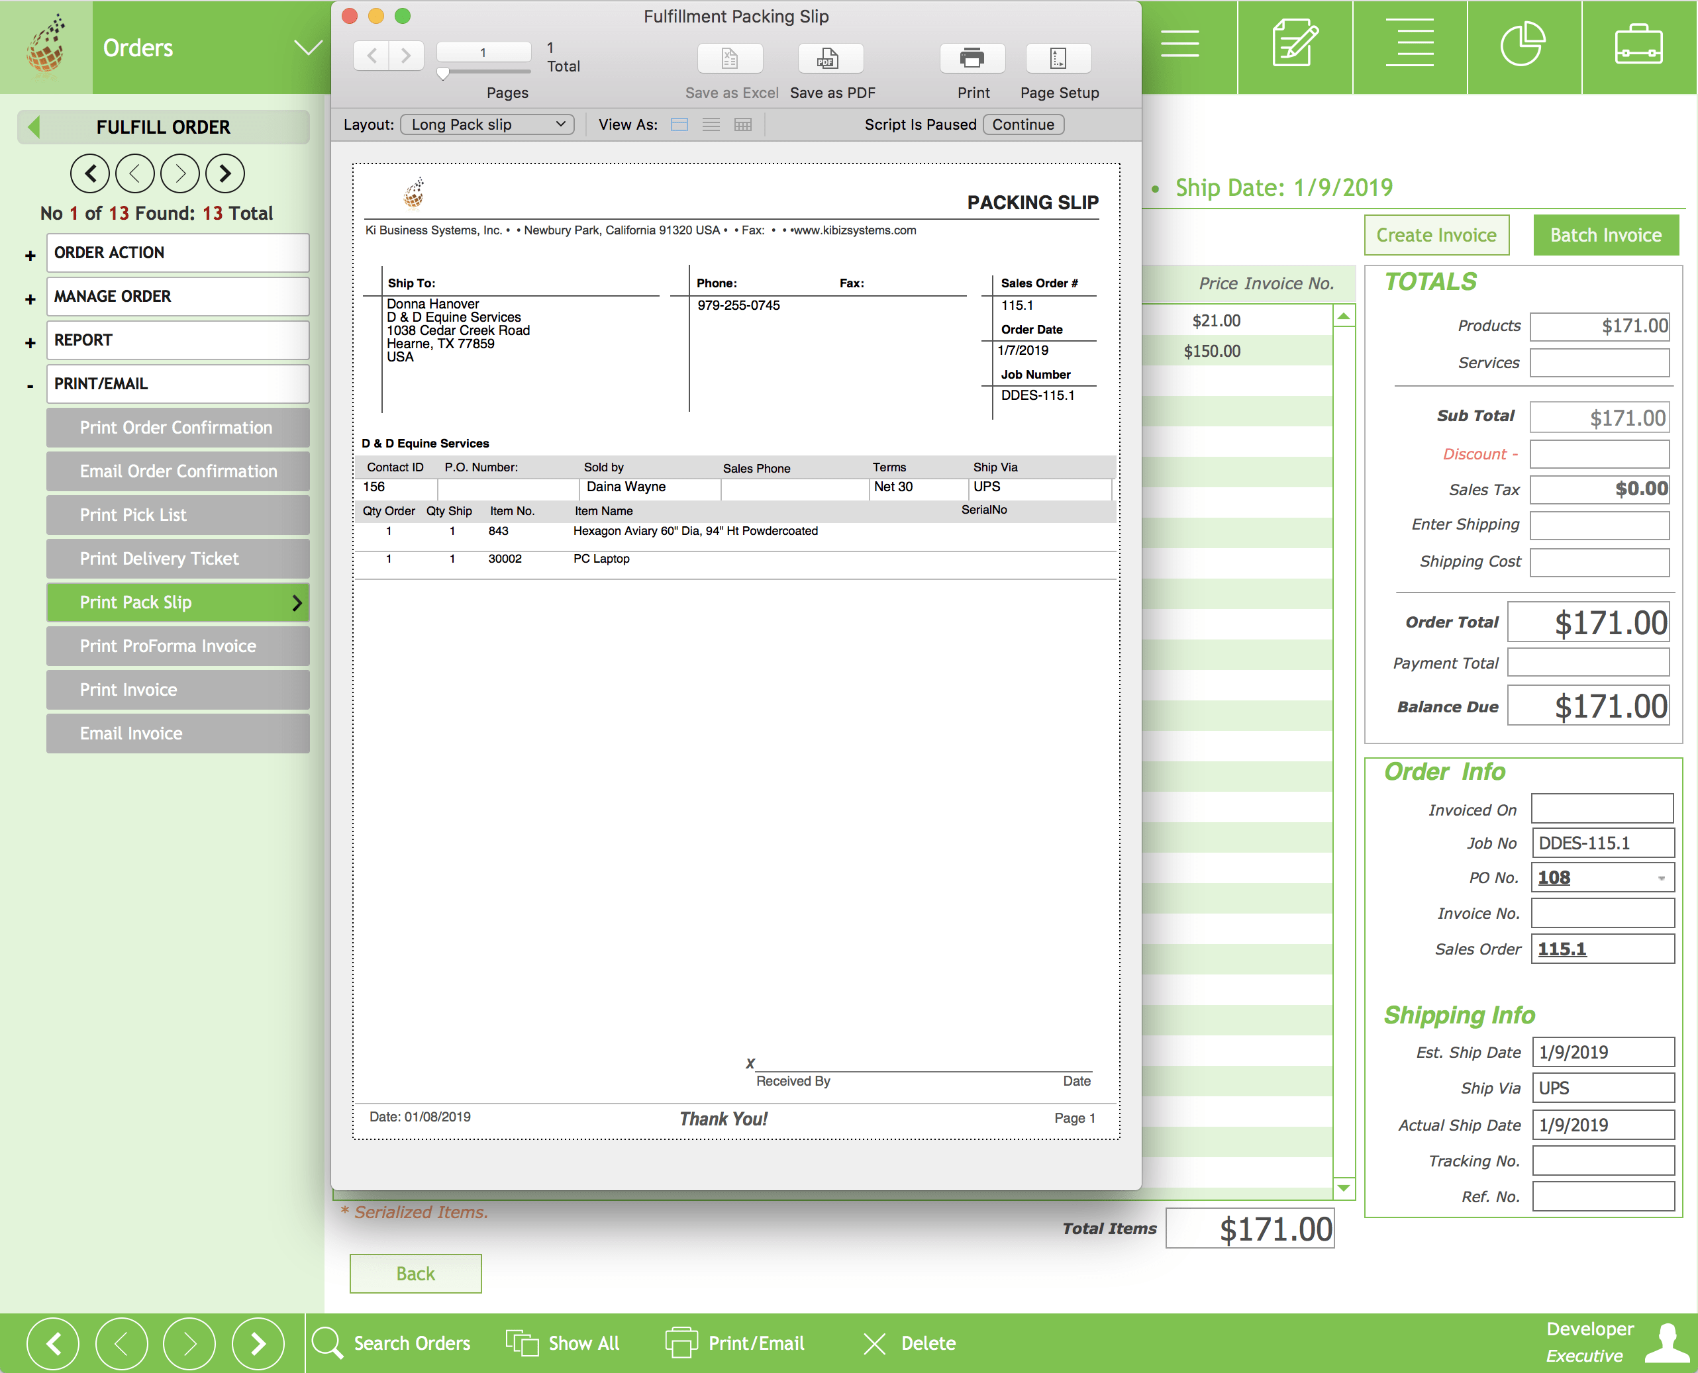
Task: Open the briefcase icon in top bar
Action: pyautogui.click(x=1638, y=44)
